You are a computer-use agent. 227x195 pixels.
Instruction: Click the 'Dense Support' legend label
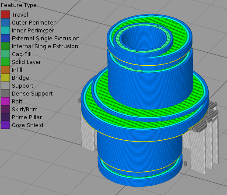click(x=32, y=94)
